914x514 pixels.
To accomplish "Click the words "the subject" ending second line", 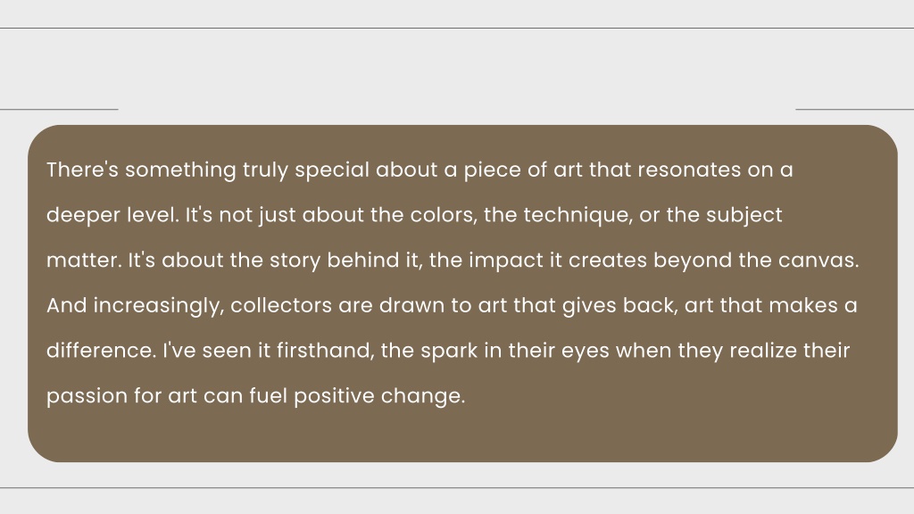I will [x=724, y=216].
